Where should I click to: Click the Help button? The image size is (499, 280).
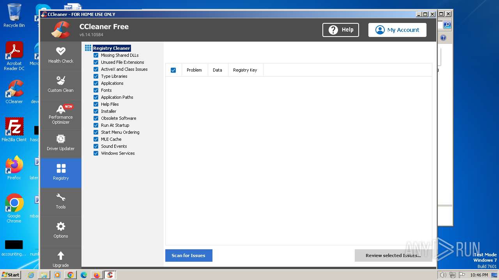(x=341, y=30)
